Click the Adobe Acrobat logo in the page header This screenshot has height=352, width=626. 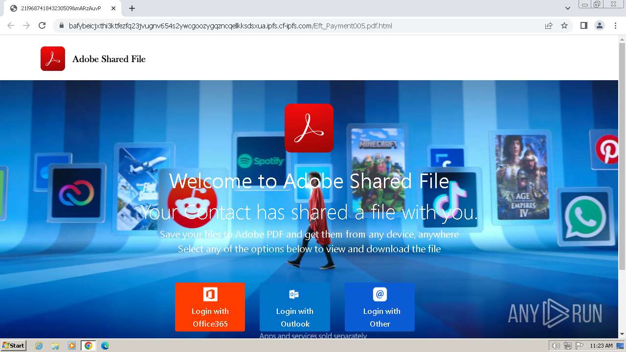pos(53,59)
